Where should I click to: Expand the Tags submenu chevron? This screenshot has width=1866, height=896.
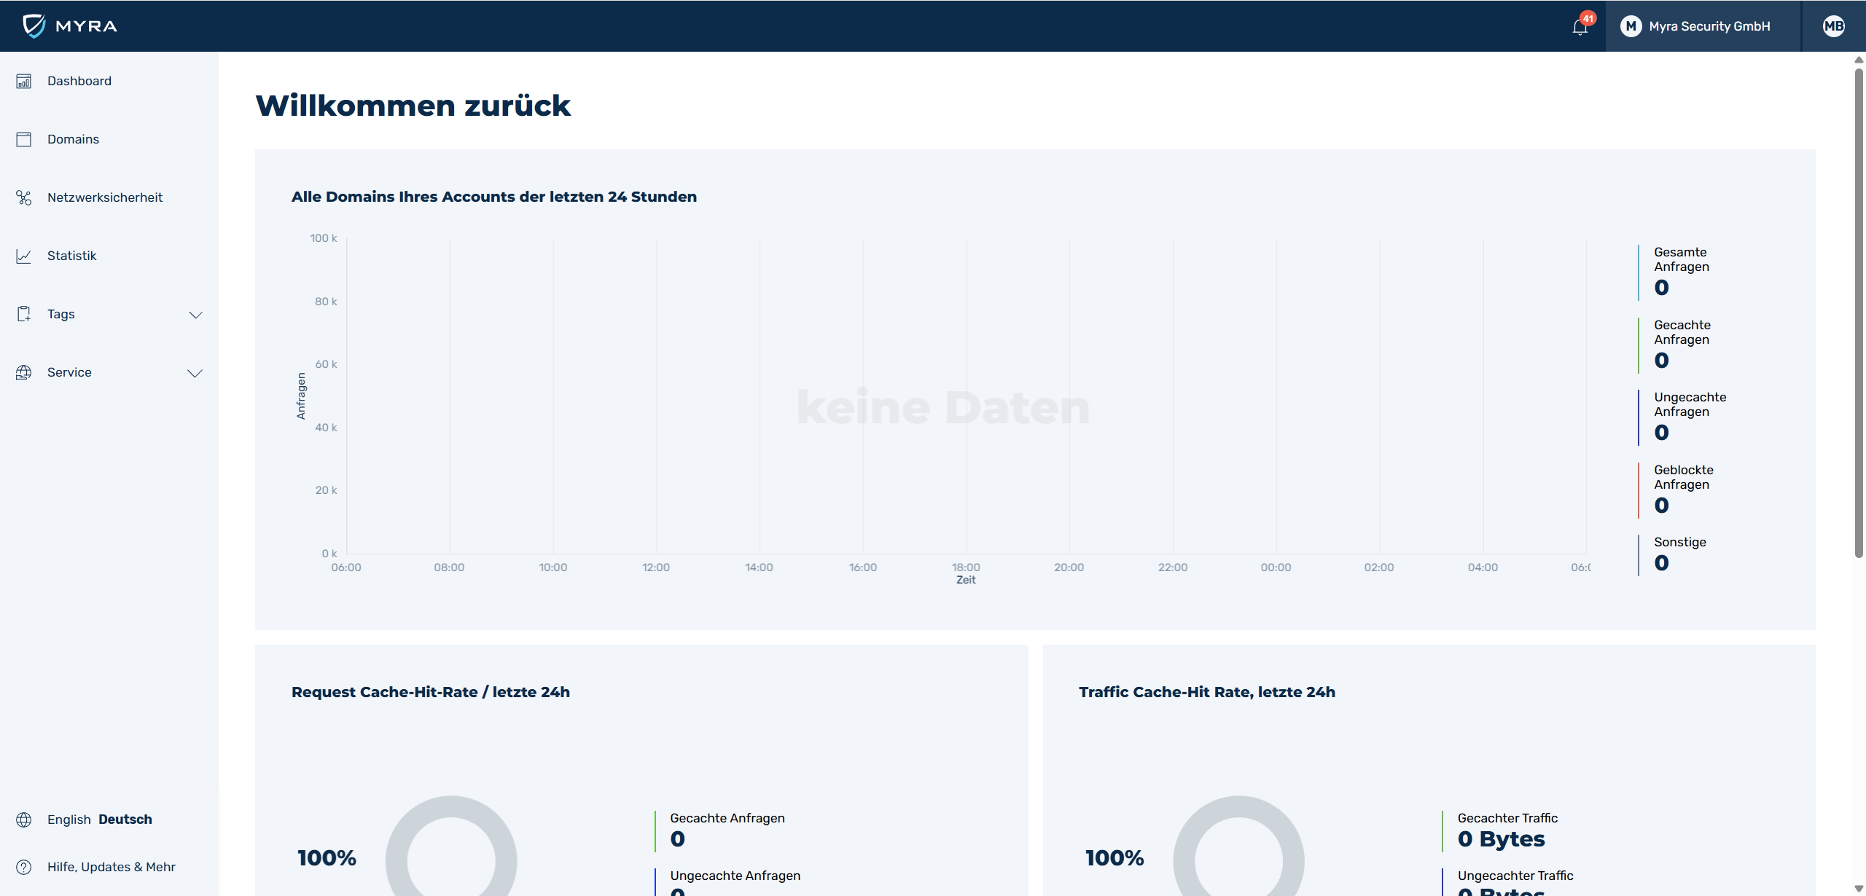click(195, 315)
